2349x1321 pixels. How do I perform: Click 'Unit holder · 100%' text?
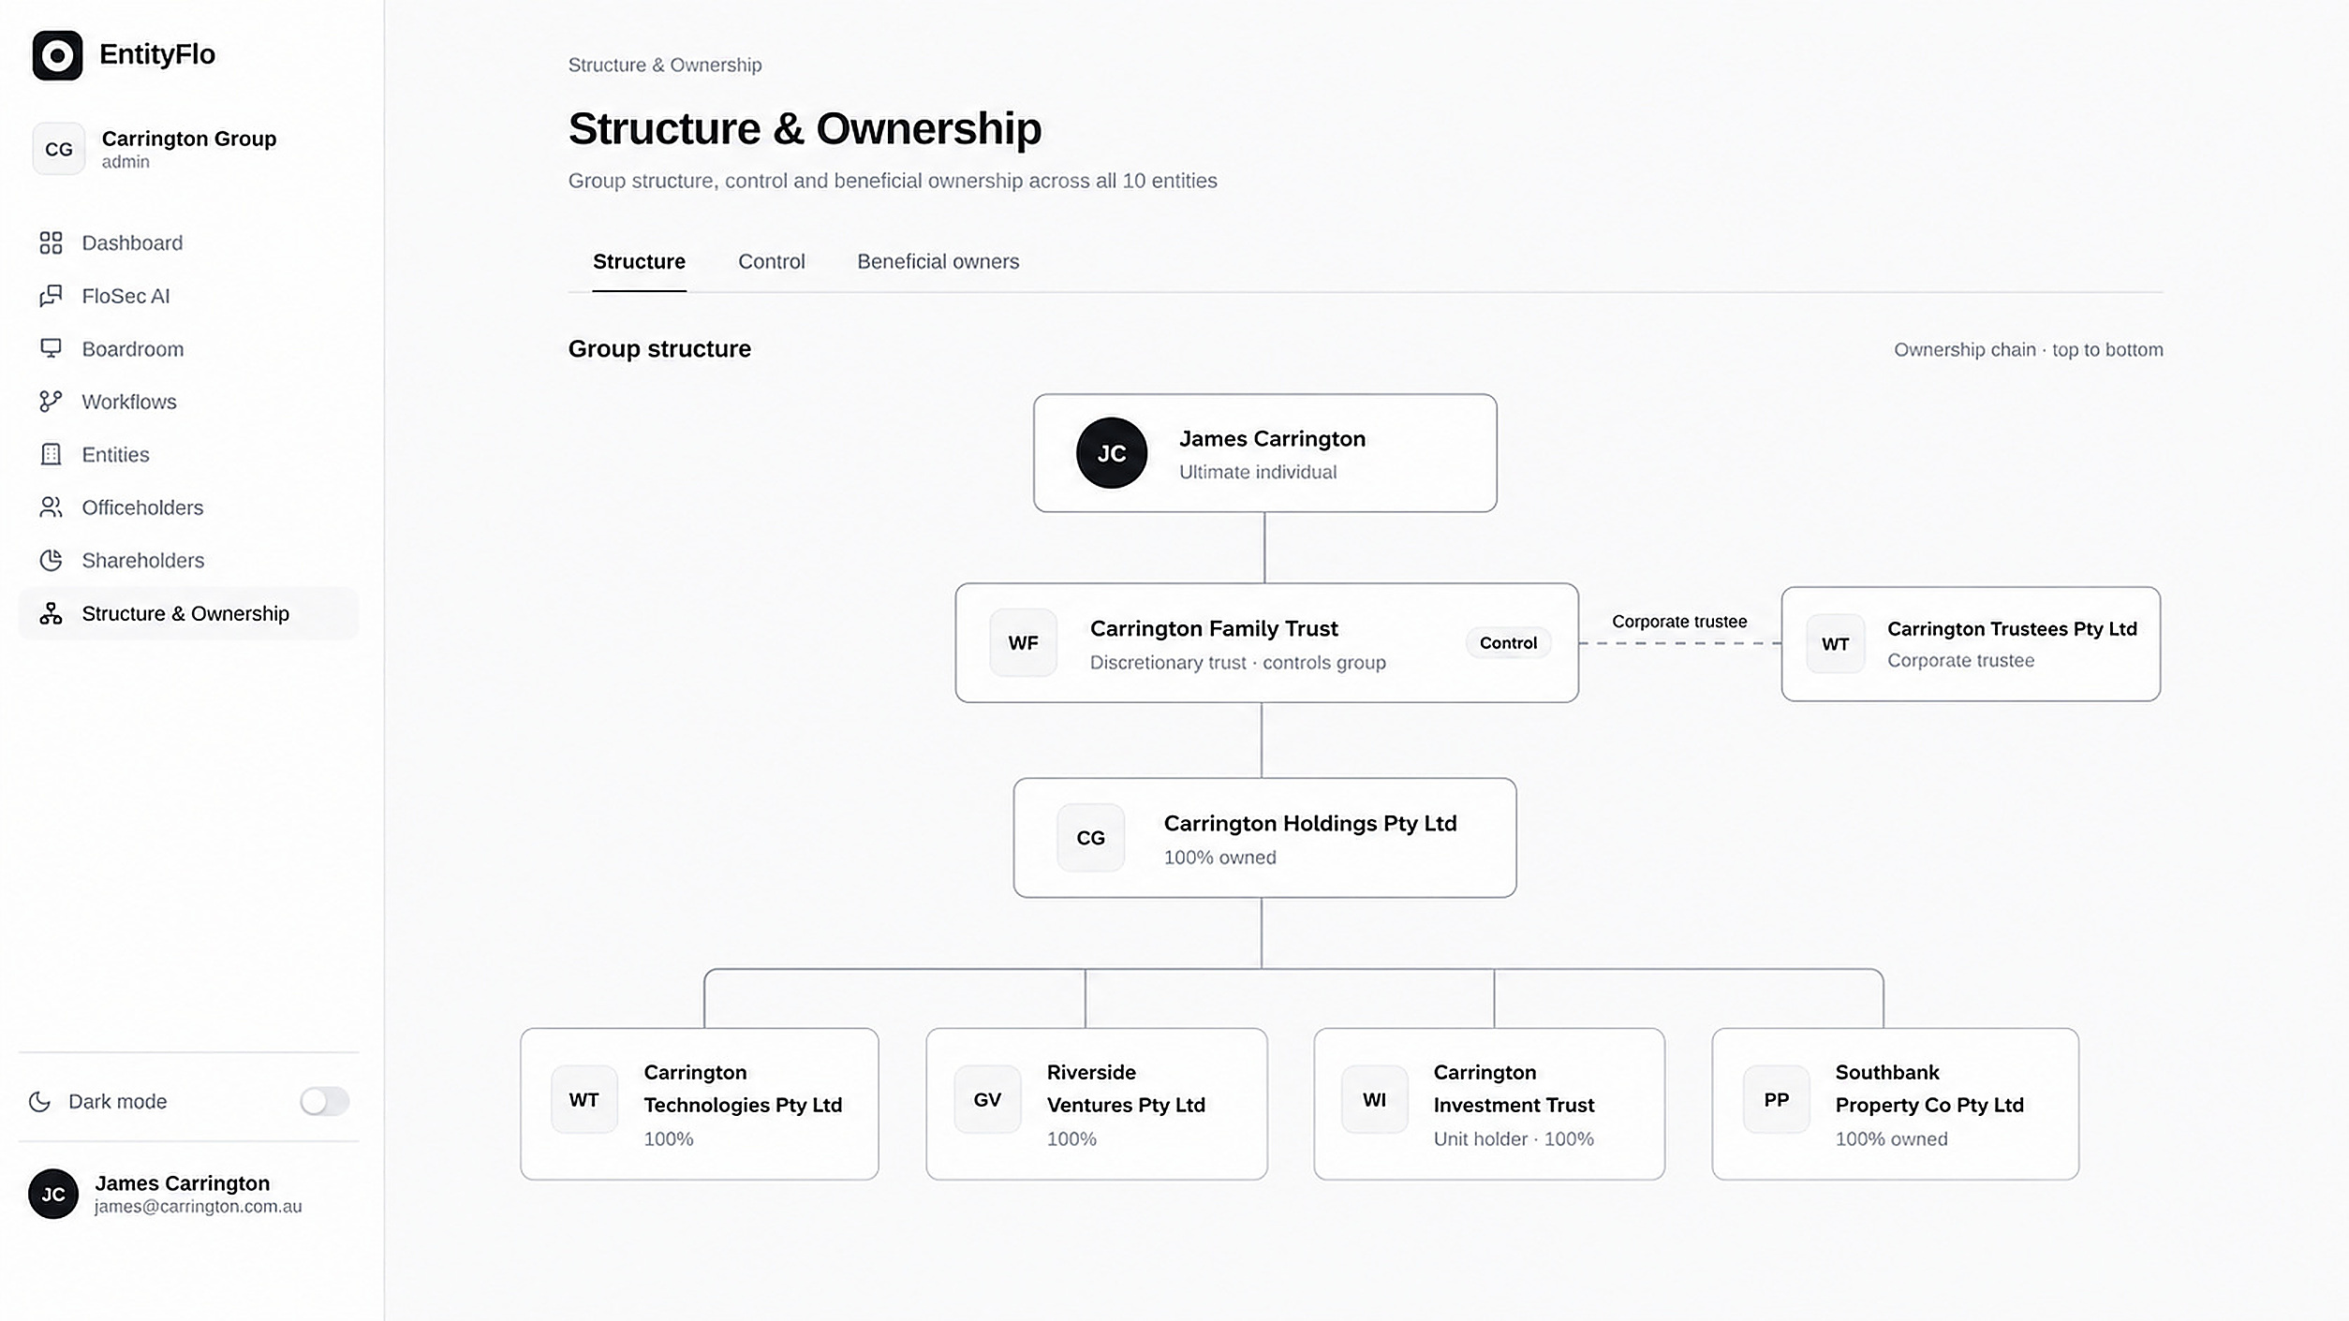[1514, 1139]
